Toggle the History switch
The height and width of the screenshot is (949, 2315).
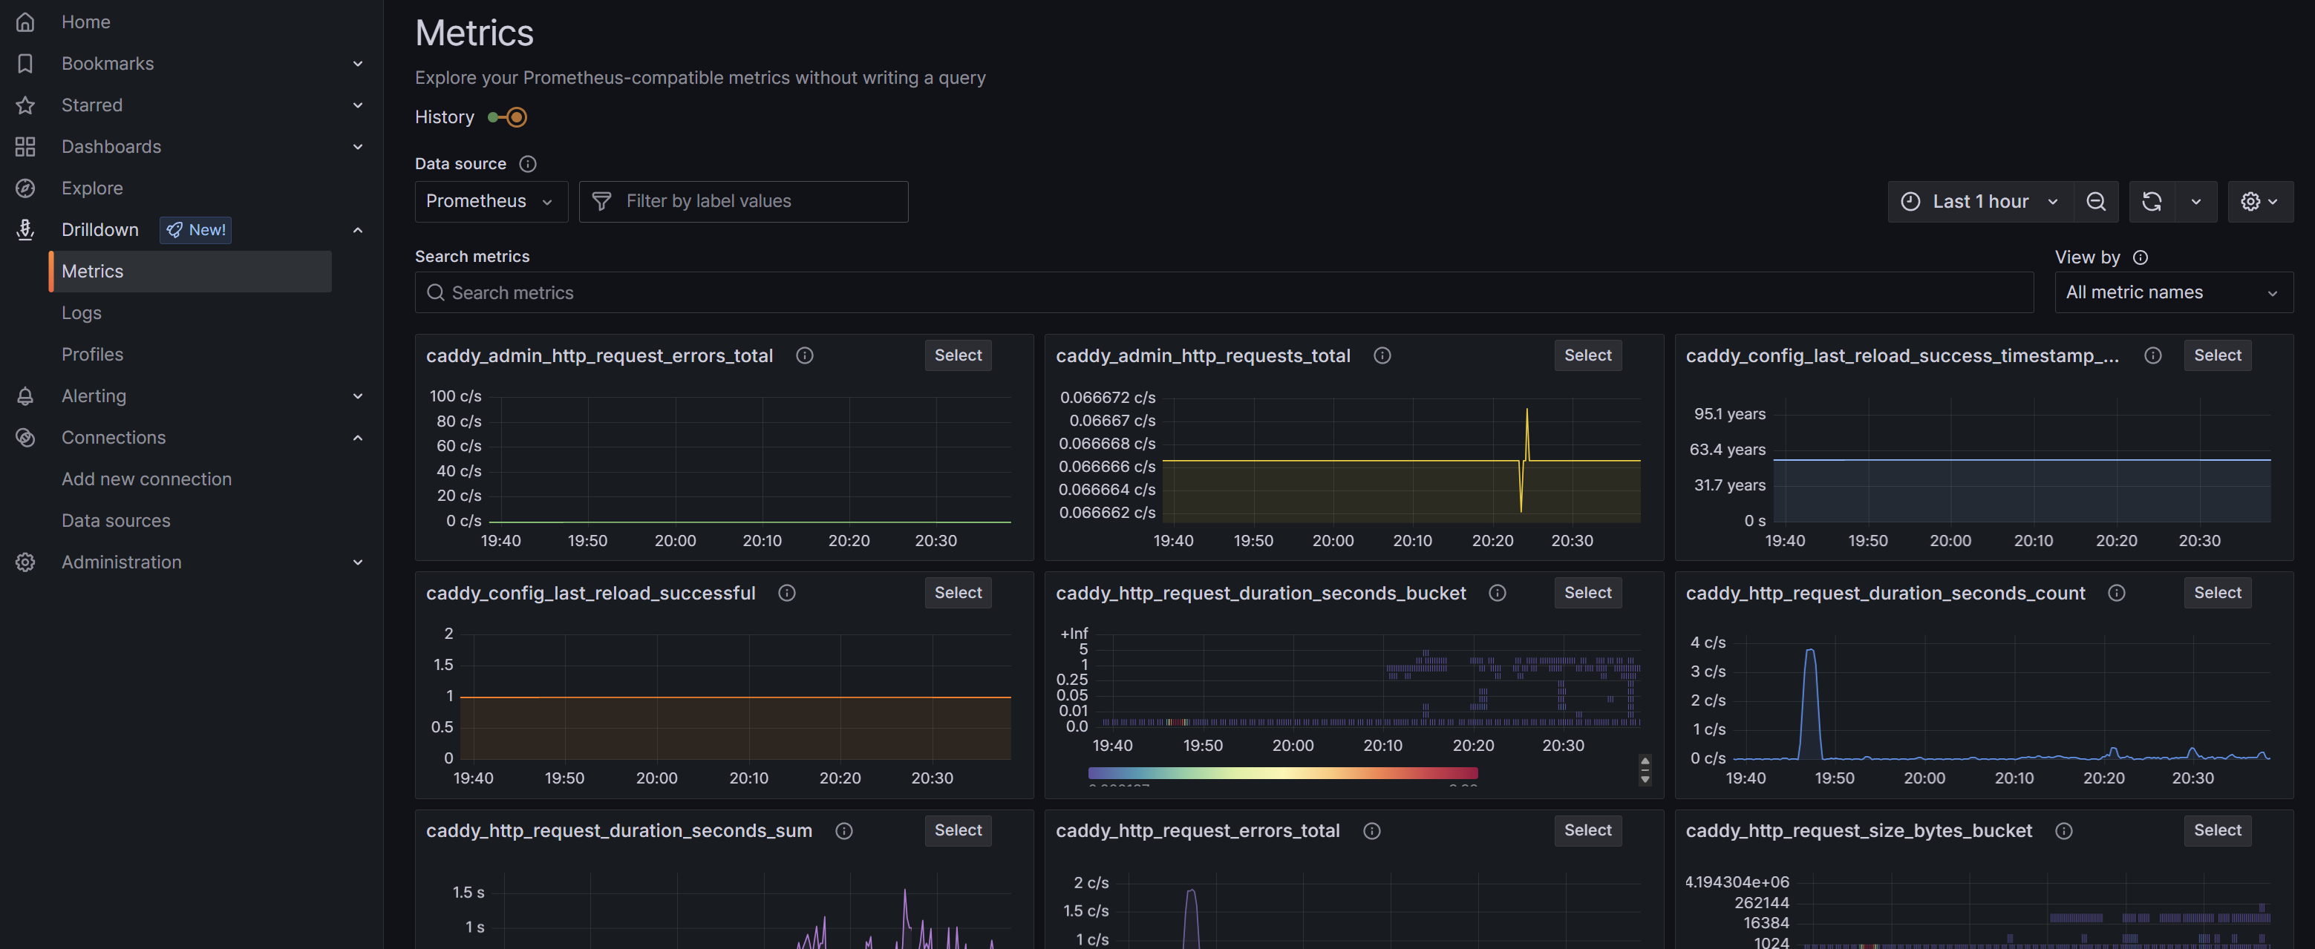point(508,118)
